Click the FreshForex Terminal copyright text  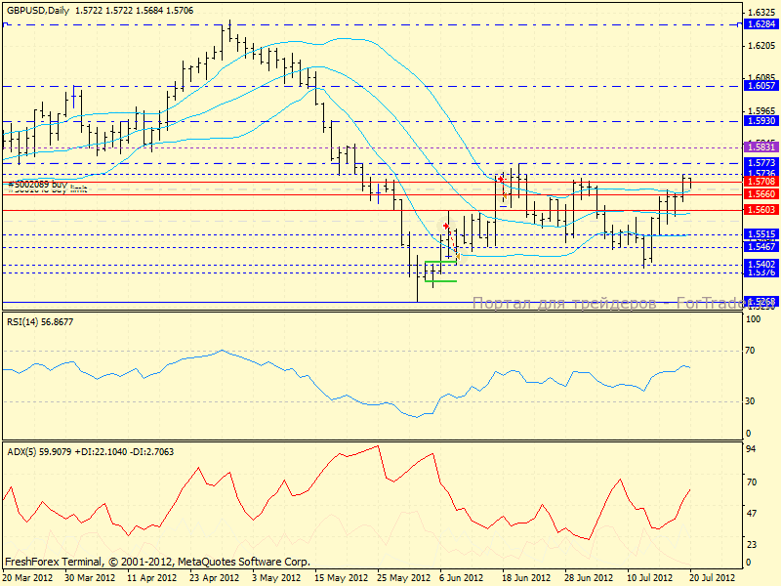click(x=157, y=563)
